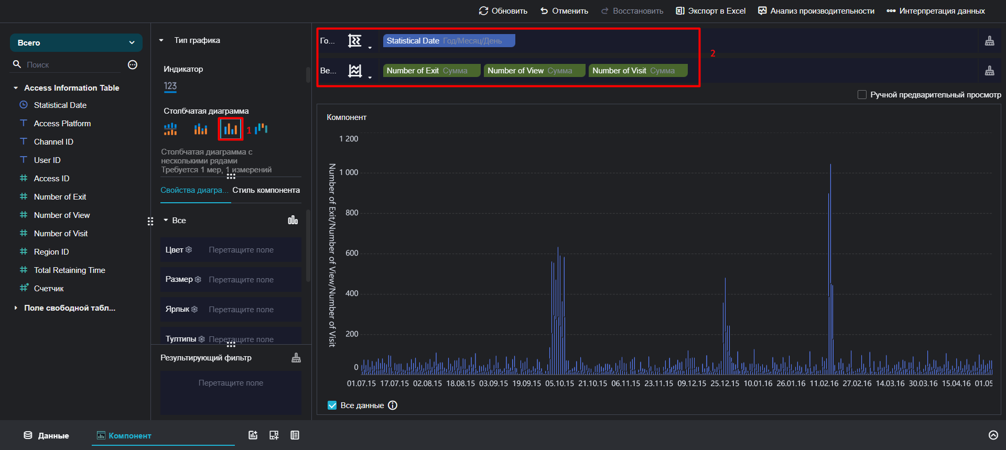
Task: Open search options circle icon next to Поиск
Action: click(x=133, y=64)
